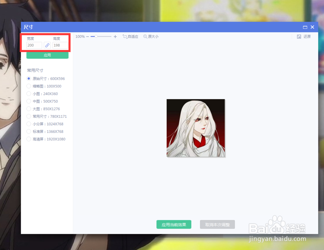Screen dimensions: 324x250
Task: Select 大图 850X1276 radio option
Action: pyautogui.click(x=29, y=109)
